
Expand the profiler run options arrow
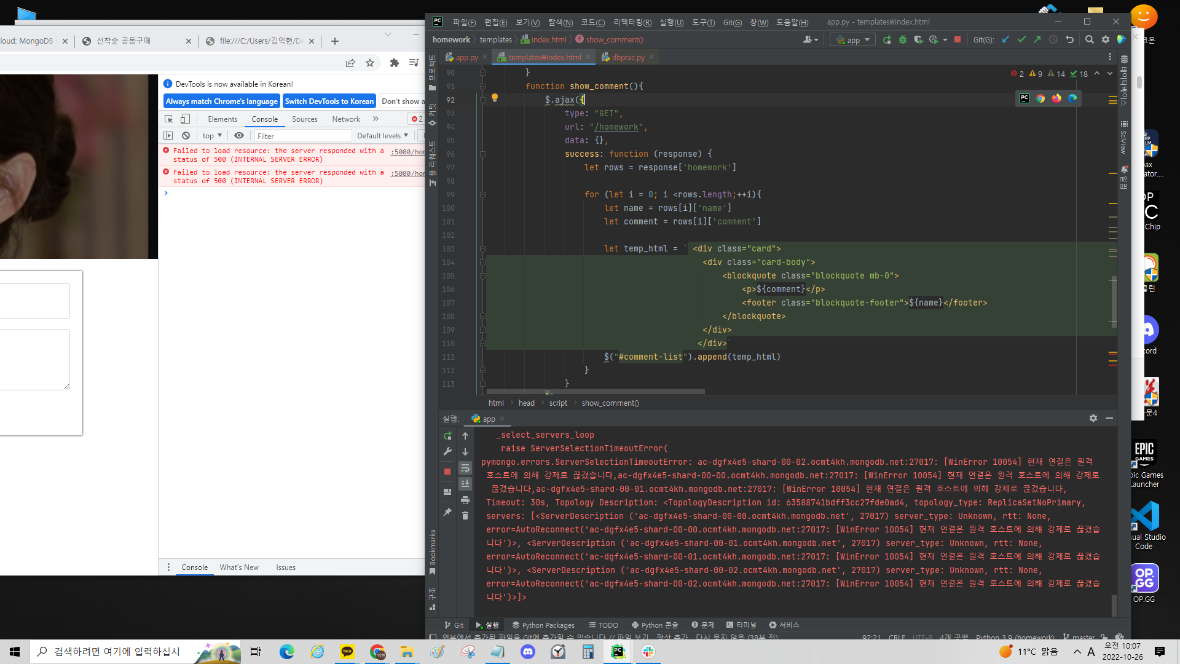[945, 40]
